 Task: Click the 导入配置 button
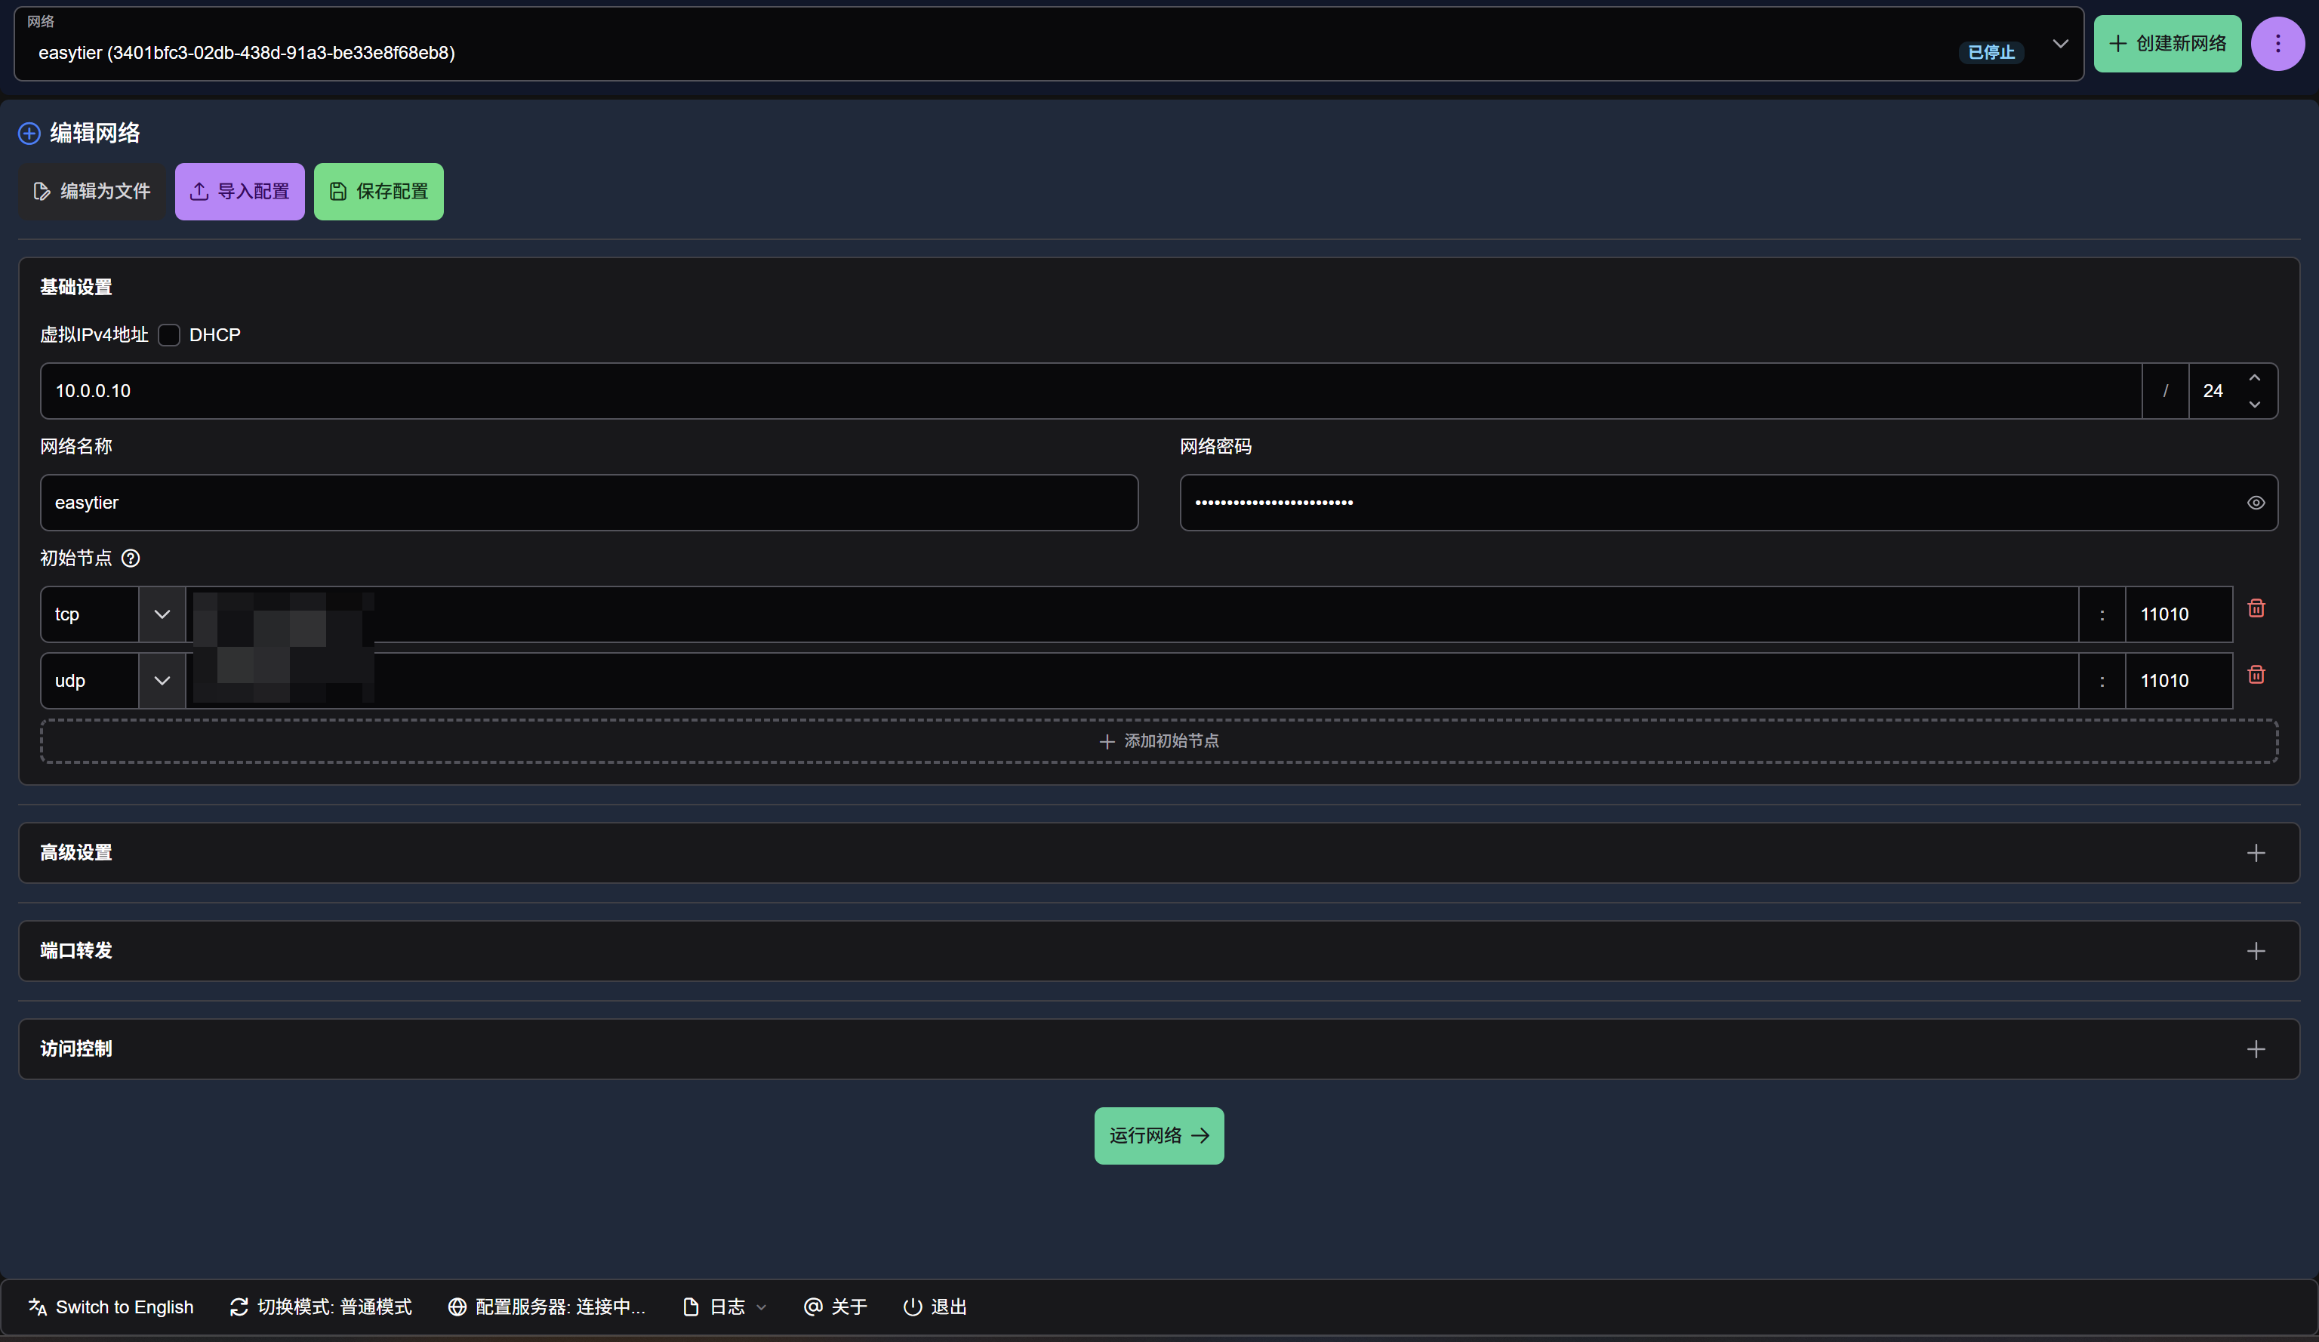point(239,191)
